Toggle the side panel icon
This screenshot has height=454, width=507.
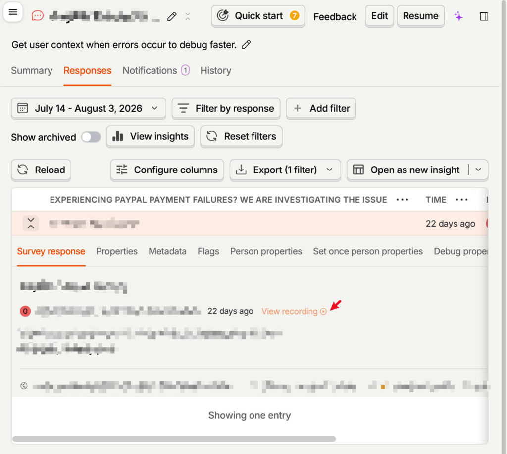[x=484, y=16]
